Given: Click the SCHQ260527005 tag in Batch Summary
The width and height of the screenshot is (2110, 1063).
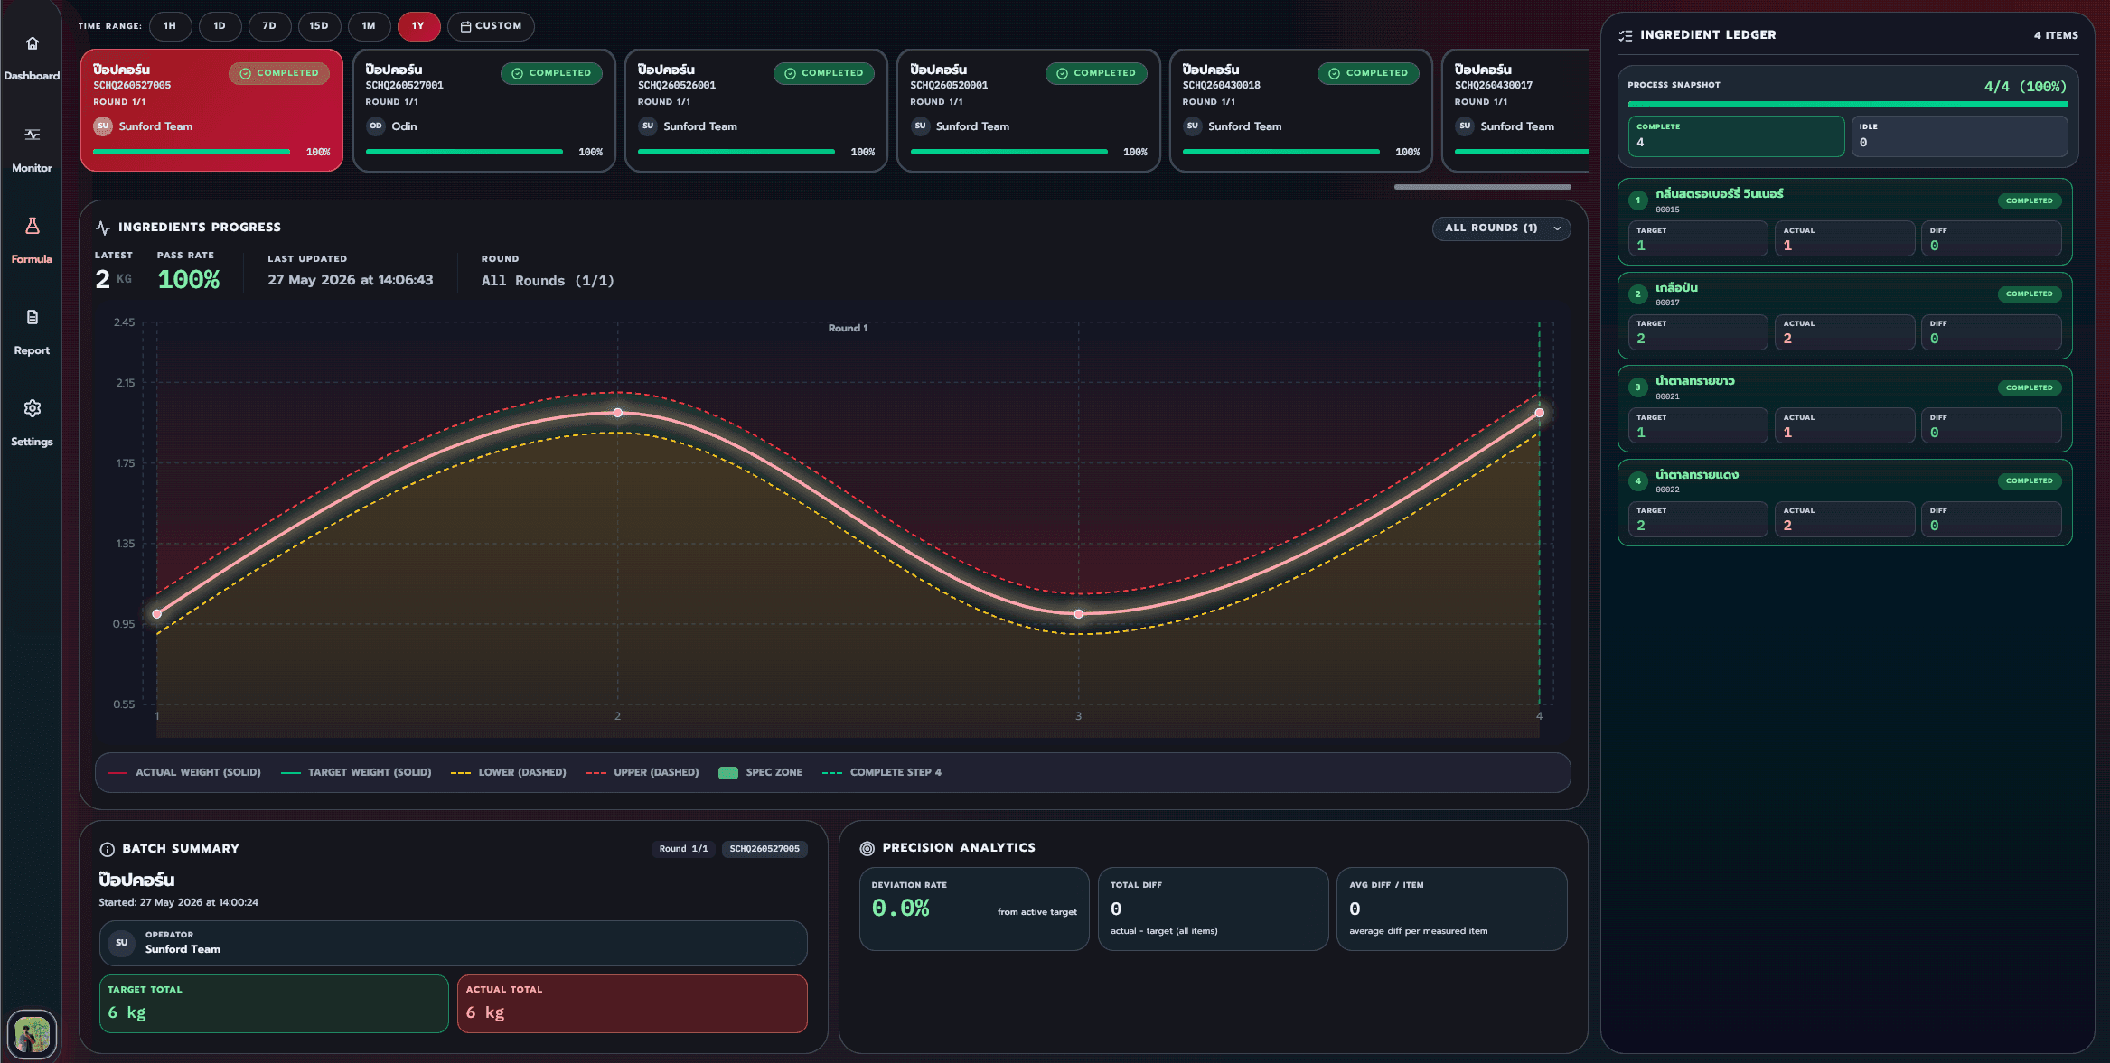Looking at the screenshot, I should tap(764, 849).
